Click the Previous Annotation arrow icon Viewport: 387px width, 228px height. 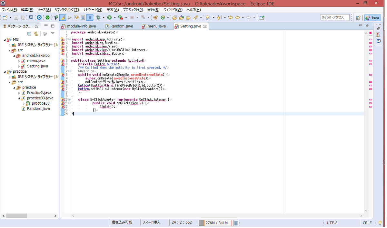[x=219, y=18]
